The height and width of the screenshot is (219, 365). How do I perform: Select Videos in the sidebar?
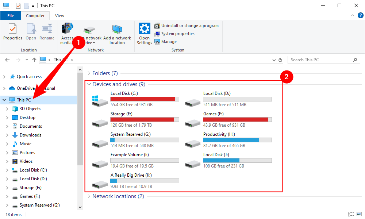[26, 161]
